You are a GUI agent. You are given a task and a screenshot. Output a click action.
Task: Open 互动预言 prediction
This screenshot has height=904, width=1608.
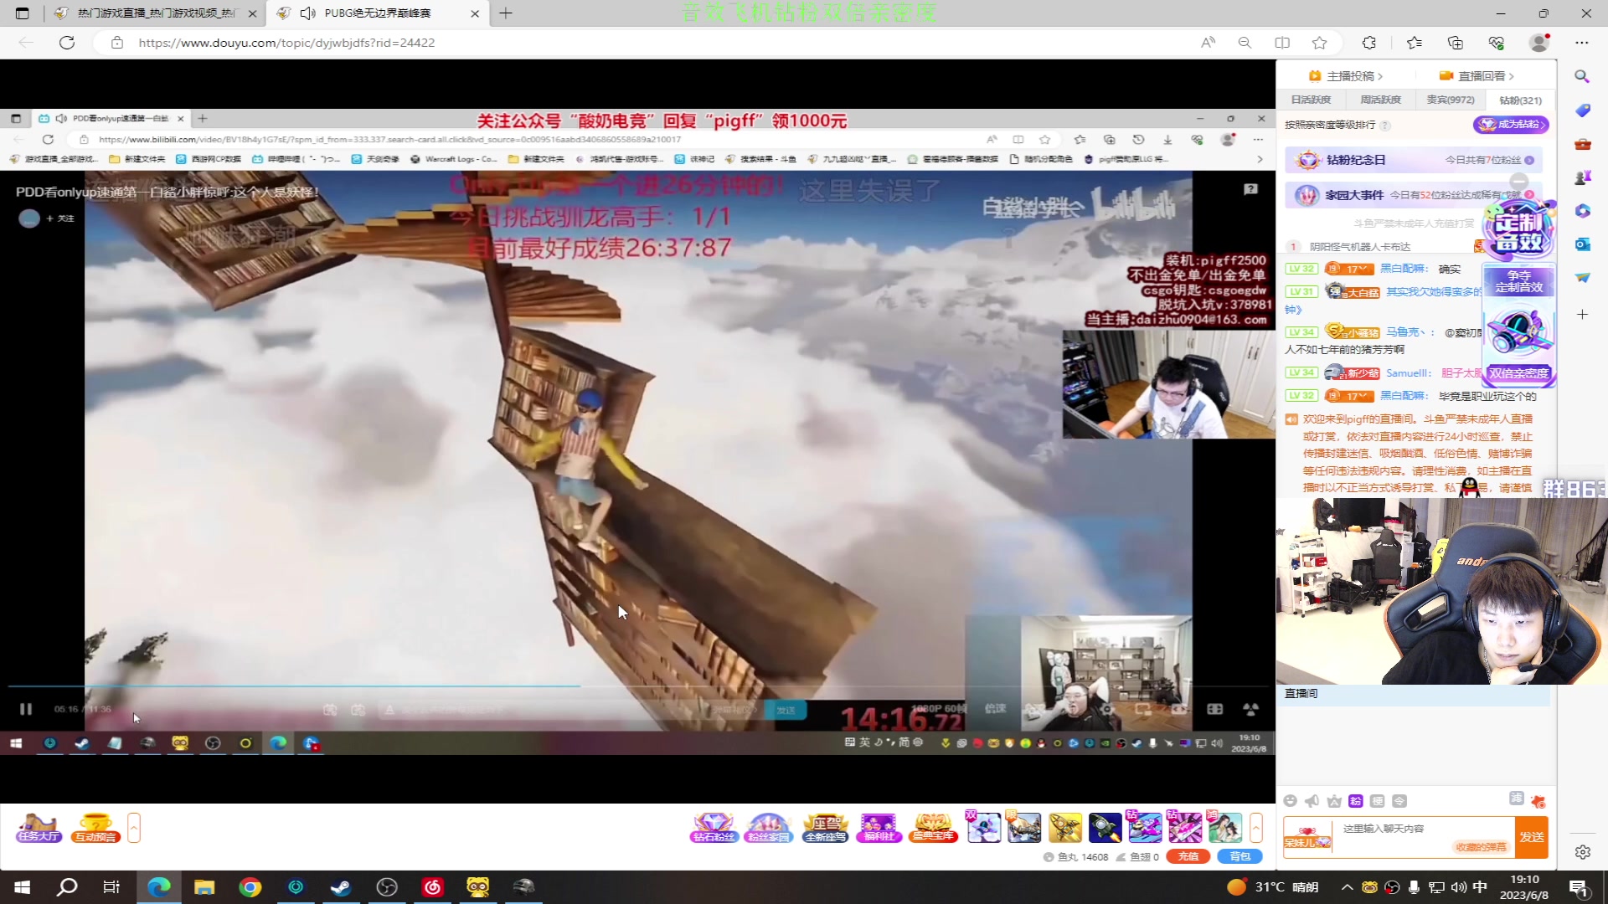click(95, 828)
